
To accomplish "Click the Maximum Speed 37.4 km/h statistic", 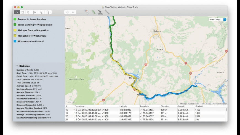I will [29, 89].
